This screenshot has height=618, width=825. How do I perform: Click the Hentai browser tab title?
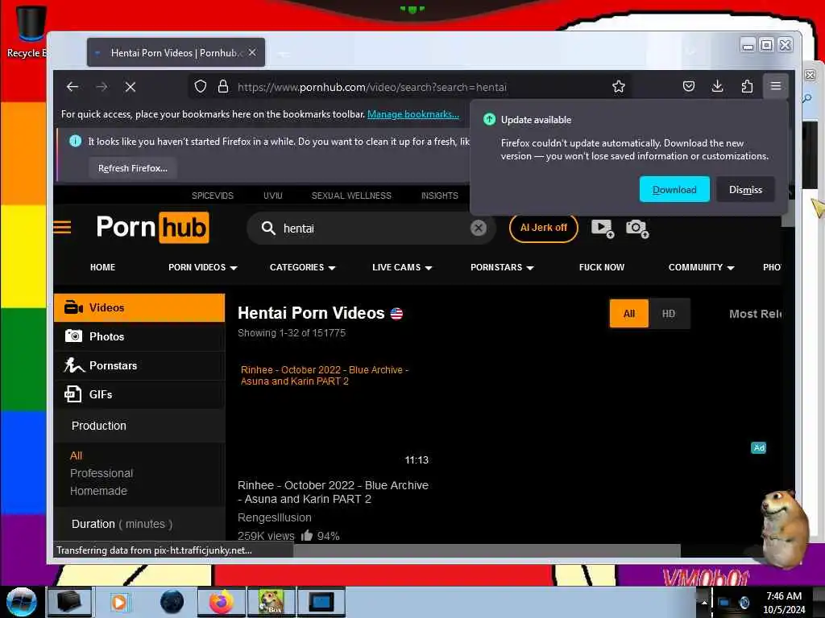(x=175, y=52)
